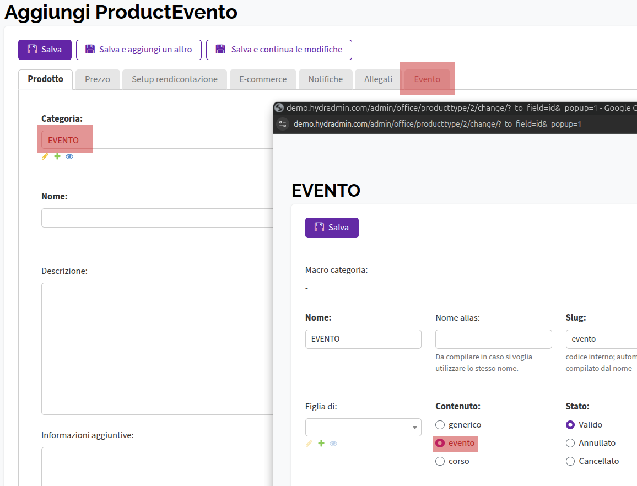Open the Prezzo tab

coord(98,79)
